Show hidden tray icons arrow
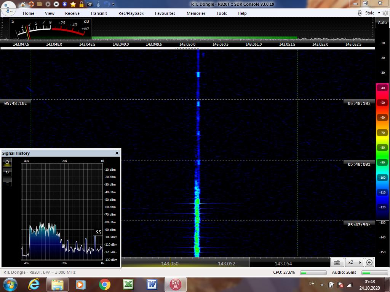 pos(322,285)
